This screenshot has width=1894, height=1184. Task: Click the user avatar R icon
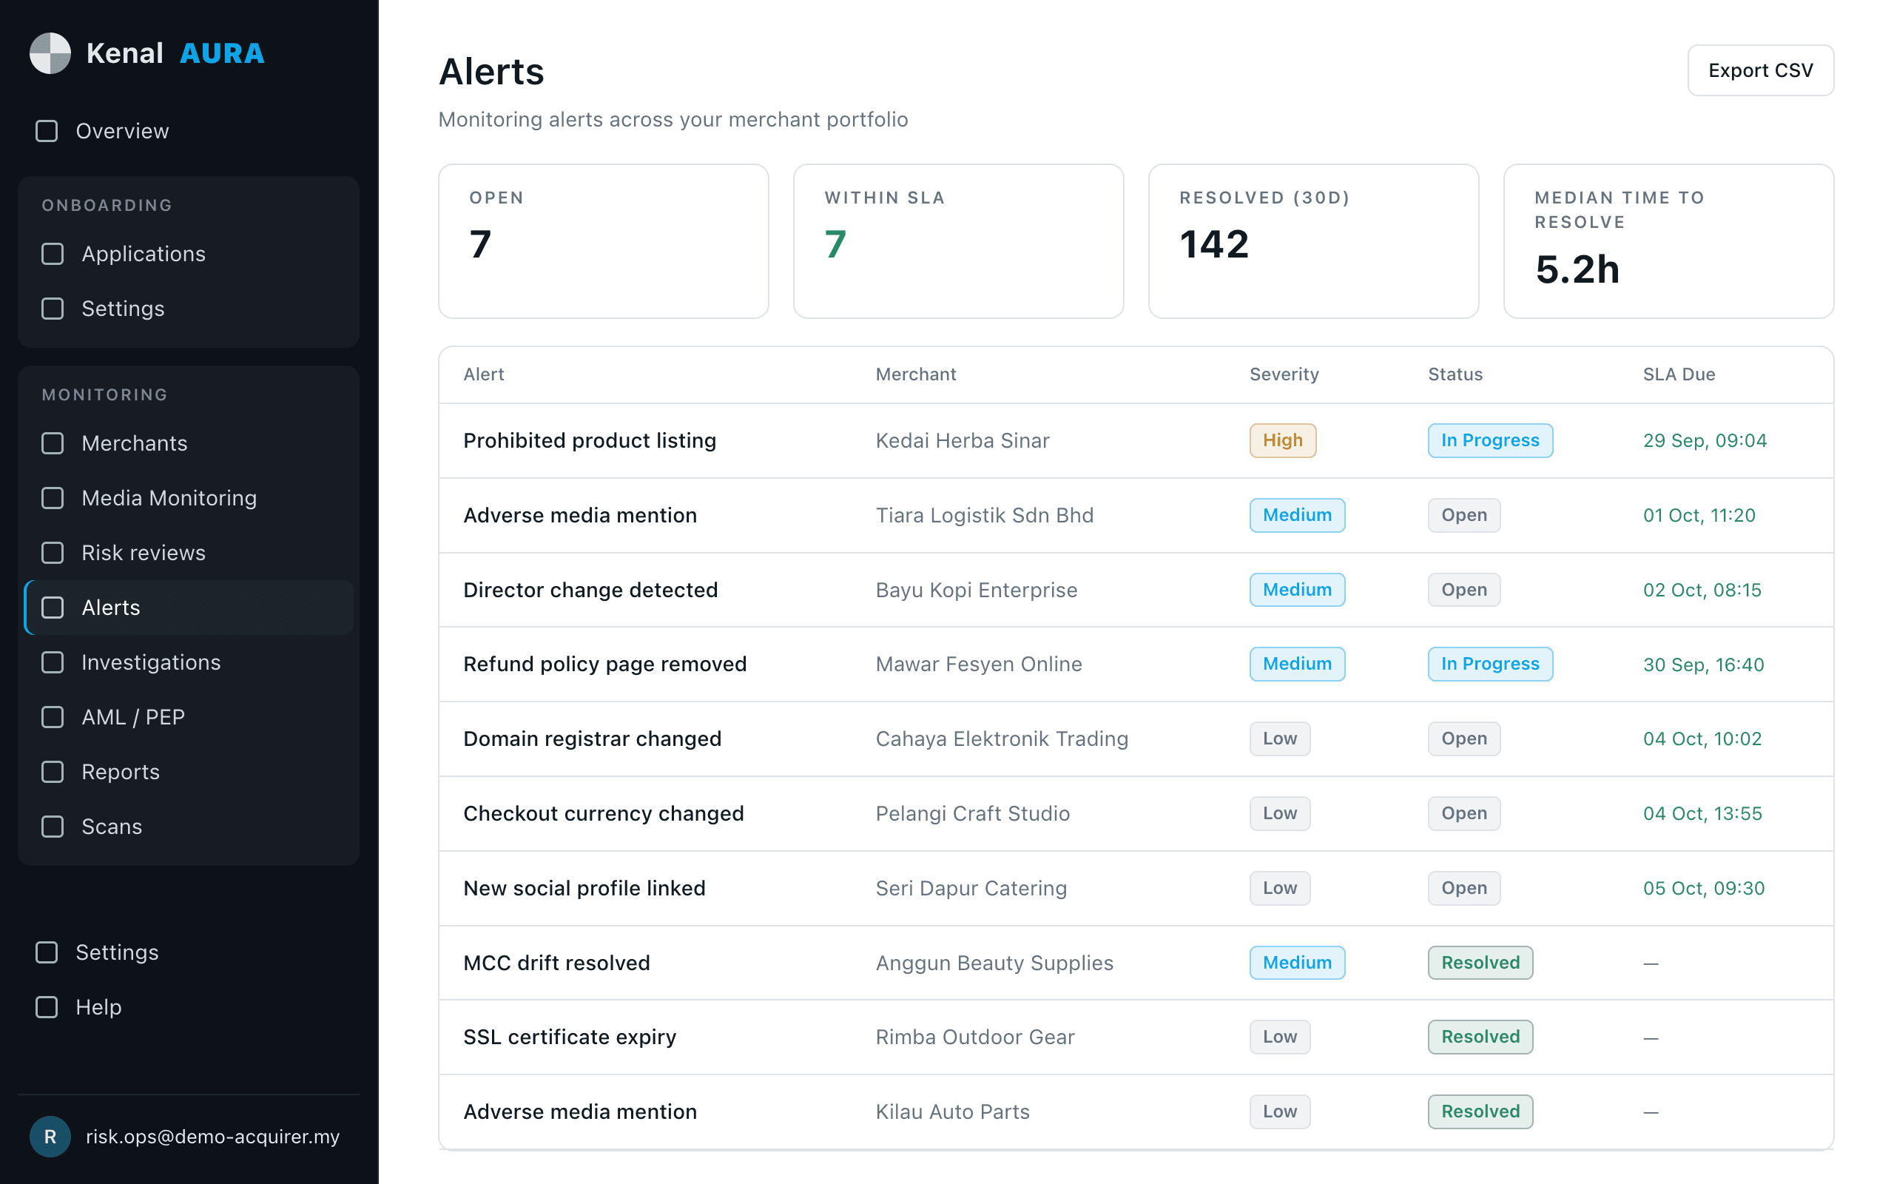(x=50, y=1136)
